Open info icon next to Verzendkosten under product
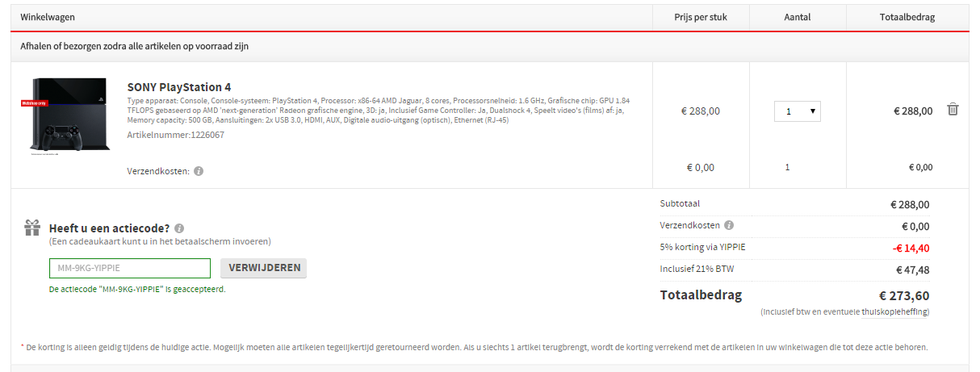This screenshot has width=980, height=372. coord(199,171)
